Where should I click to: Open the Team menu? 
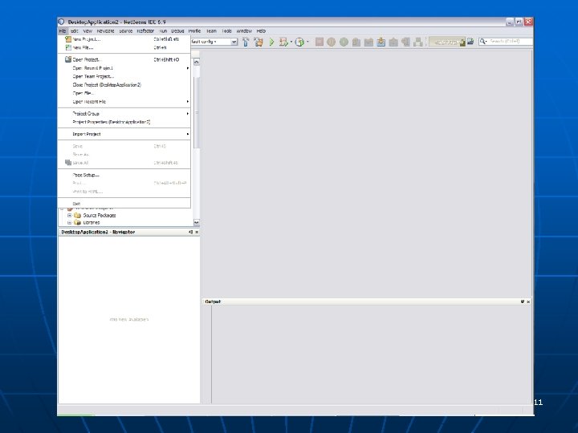pos(211,31)
